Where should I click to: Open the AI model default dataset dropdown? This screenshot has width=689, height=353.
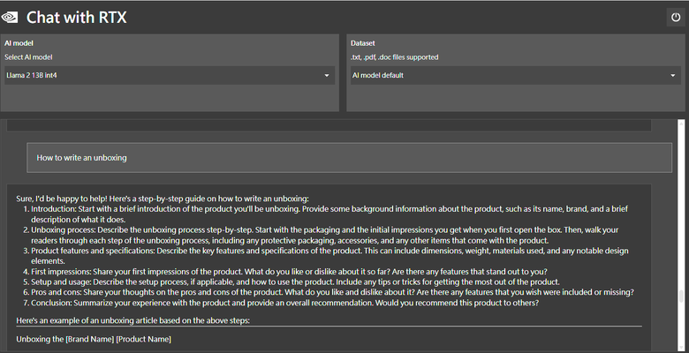click(516, 76)
